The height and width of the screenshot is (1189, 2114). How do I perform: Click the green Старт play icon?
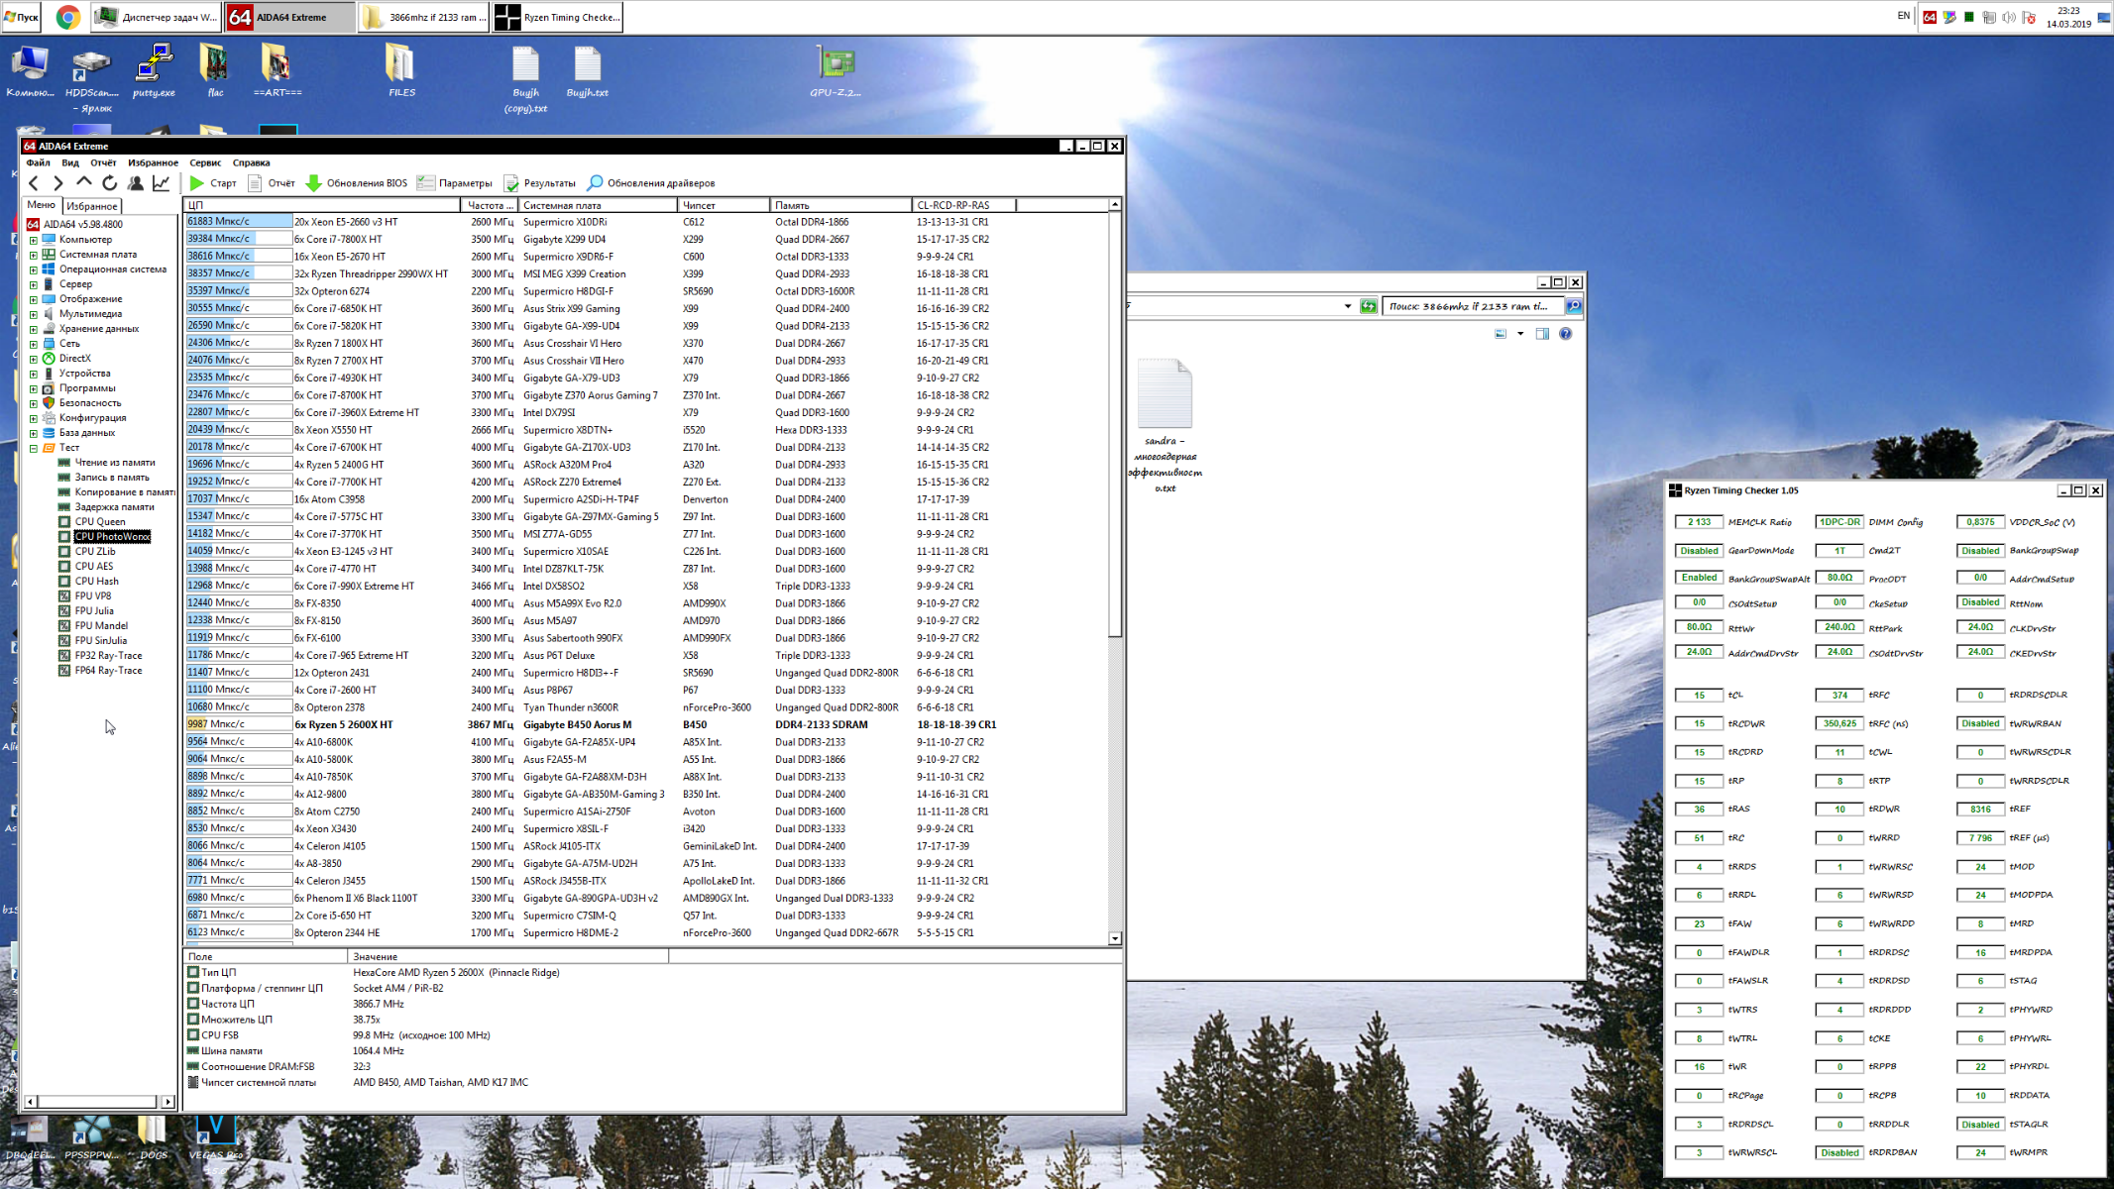coord(197,183)
